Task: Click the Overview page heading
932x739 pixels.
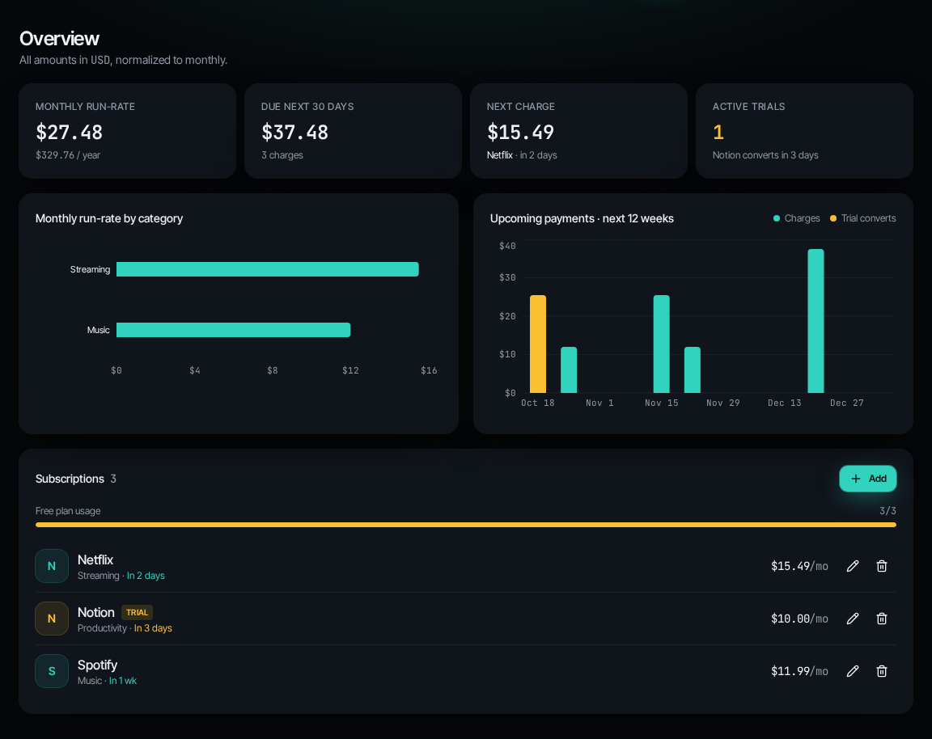Action: tap(59, 39)
